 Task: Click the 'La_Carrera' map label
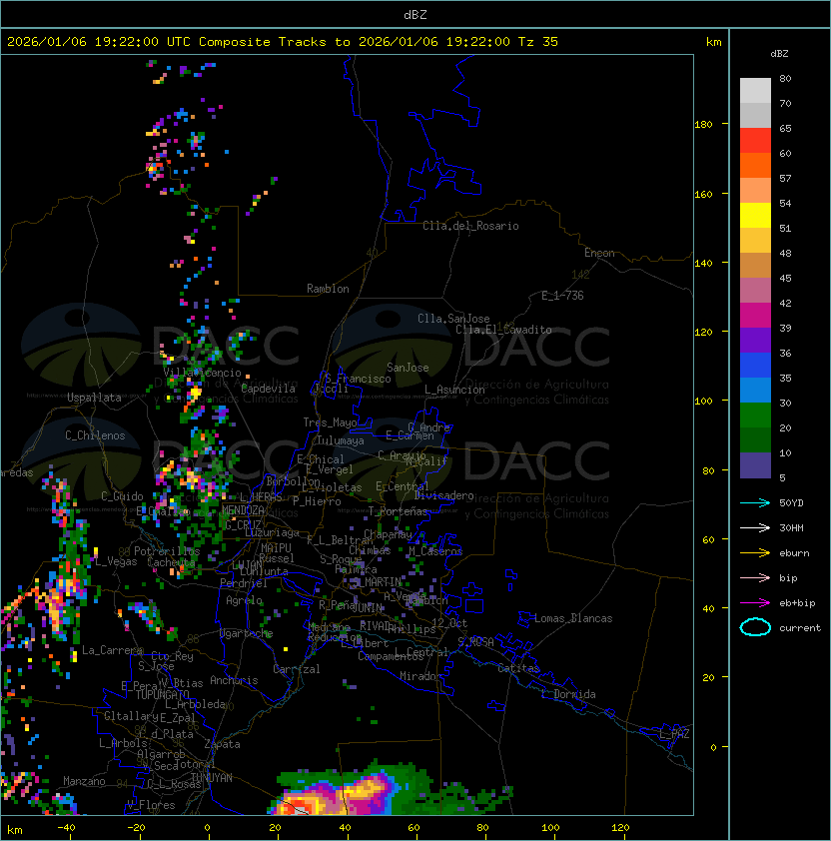point(113,650)
